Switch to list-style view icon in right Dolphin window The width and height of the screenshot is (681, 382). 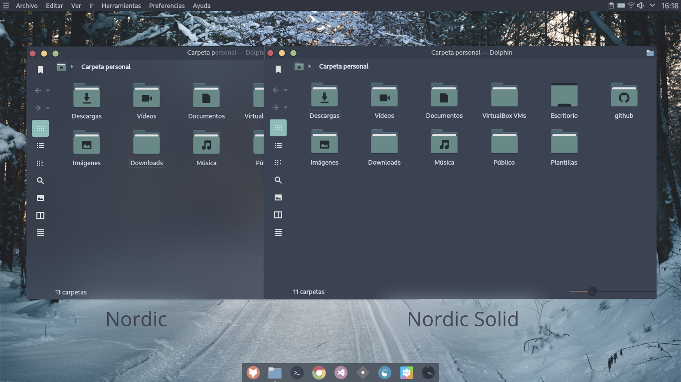coord(278,145)
